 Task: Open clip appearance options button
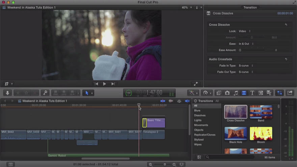pos(182,164)
